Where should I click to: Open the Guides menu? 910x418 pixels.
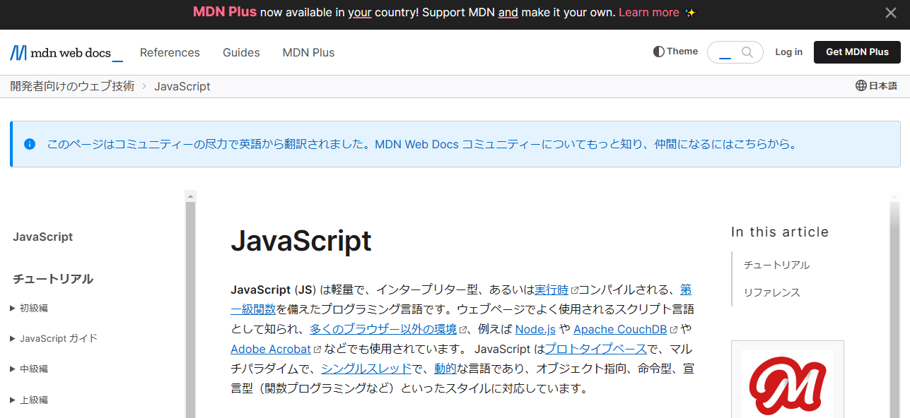(x=241, y=53)
